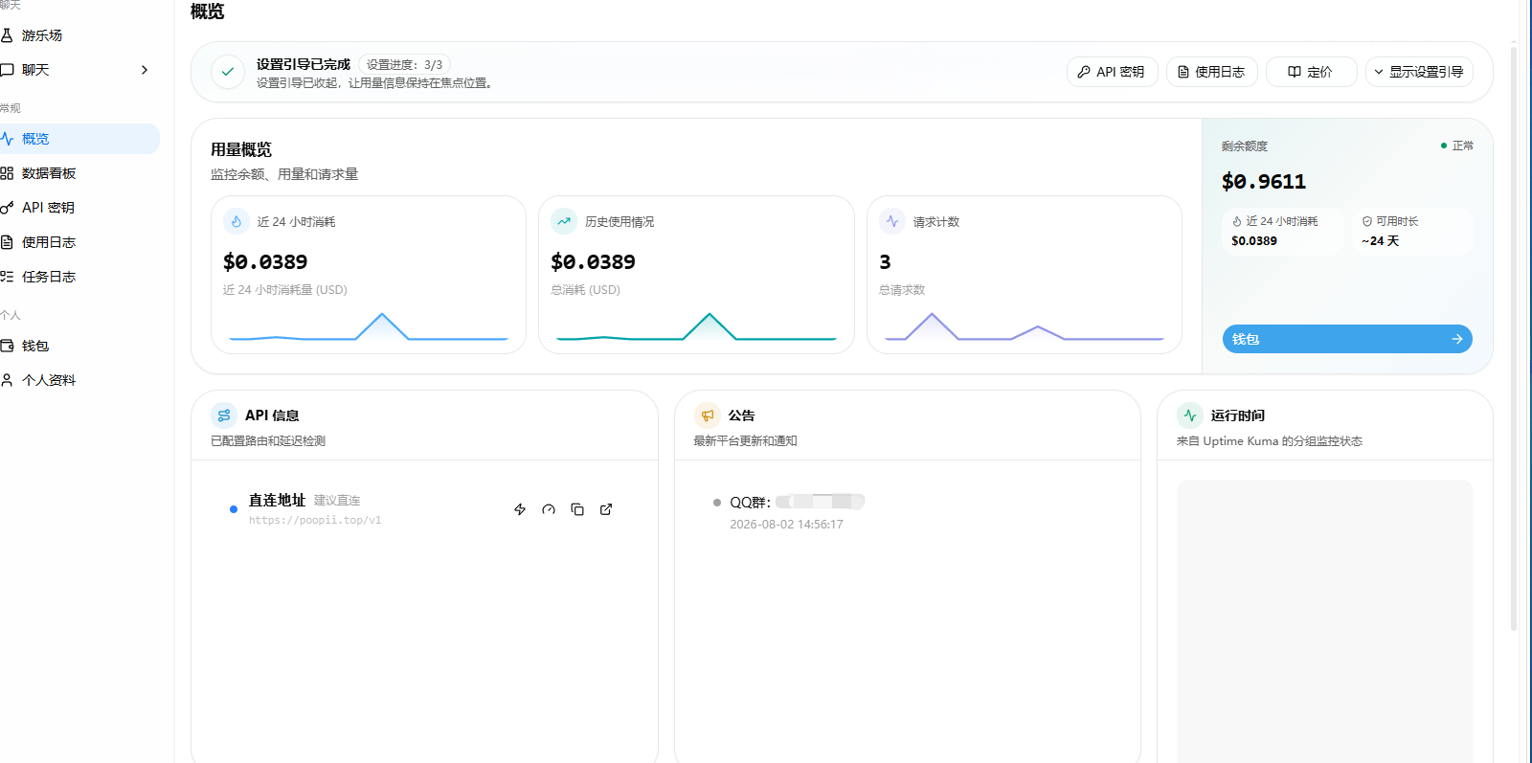The image size is (1532, 763).
Task: Click the document icon beside sidebar 使用日志
Action: point(7,242)
